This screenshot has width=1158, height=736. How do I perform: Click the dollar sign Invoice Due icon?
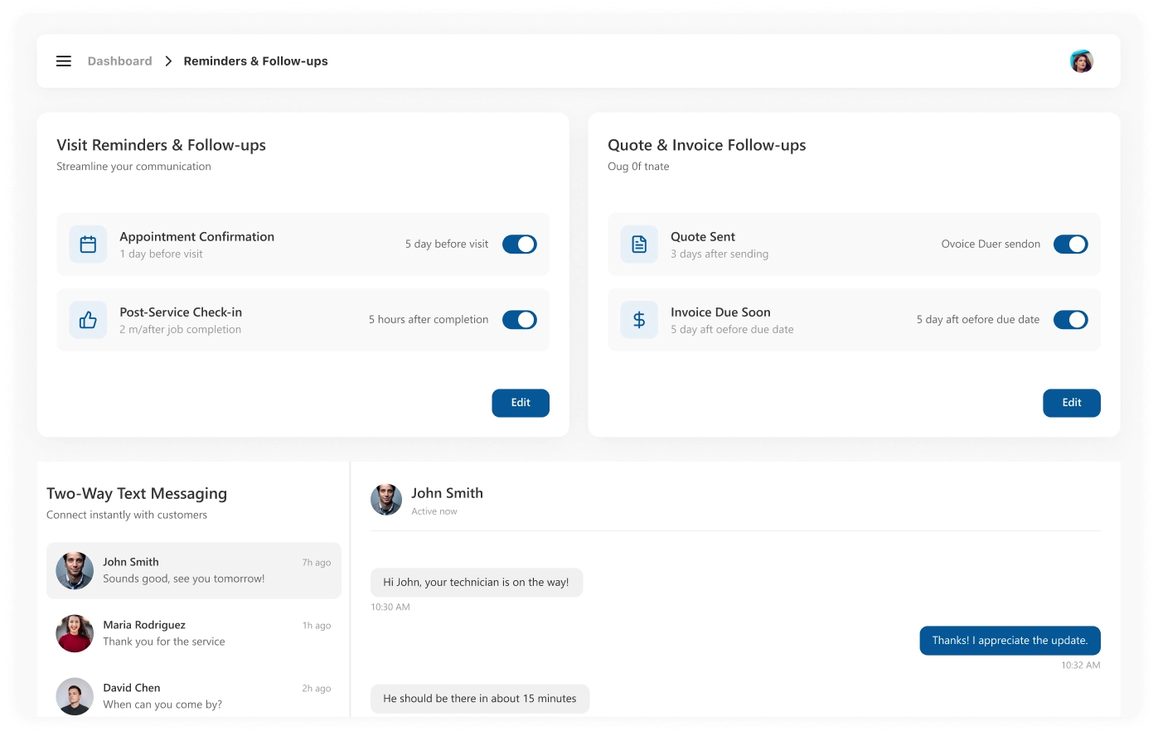tap(639, 320)
